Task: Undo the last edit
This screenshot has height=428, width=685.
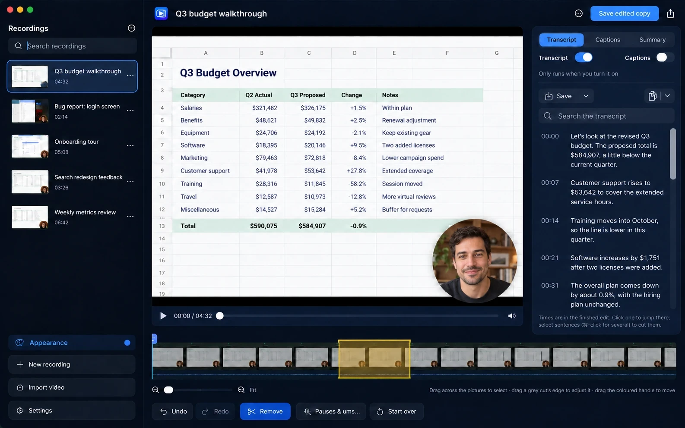Action: (x=173, y=412)
